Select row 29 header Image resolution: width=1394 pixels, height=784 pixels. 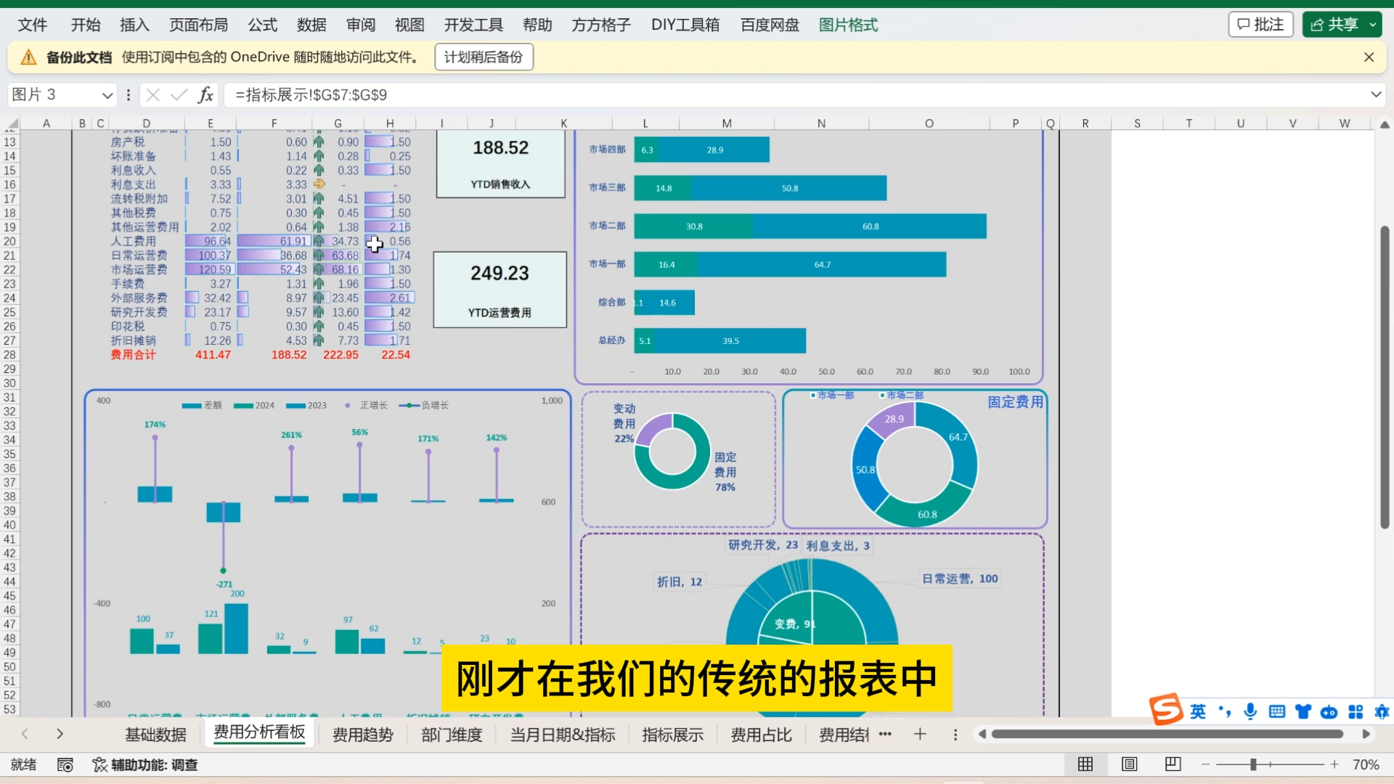[x=9, y=369]
